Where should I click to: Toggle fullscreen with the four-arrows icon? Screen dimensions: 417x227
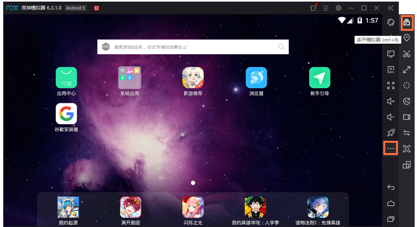point(391,85)
